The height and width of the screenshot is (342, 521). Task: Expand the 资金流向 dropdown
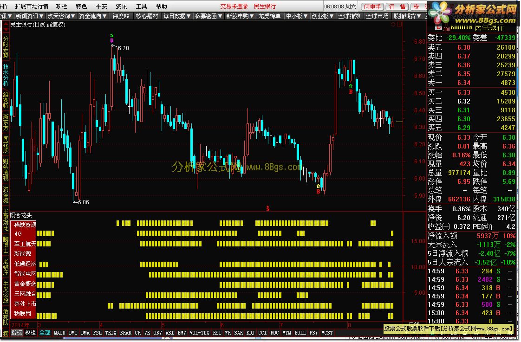point(93,16)
